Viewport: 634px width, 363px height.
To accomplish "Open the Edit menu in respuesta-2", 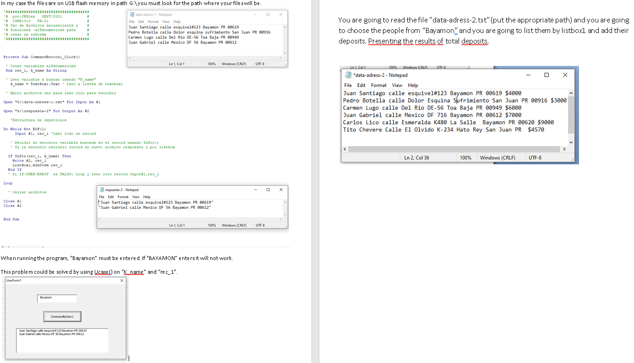I will point(110,196).
